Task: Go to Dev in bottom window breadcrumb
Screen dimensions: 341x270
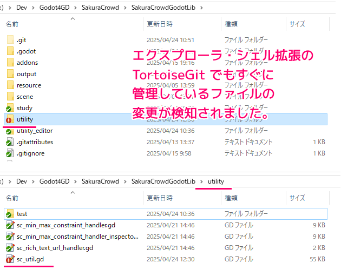Action: coord(22,181)
